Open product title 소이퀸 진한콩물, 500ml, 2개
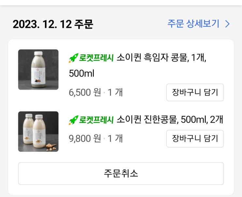The image size is (242, 197). pyautogui.click(x=169, y=120)
